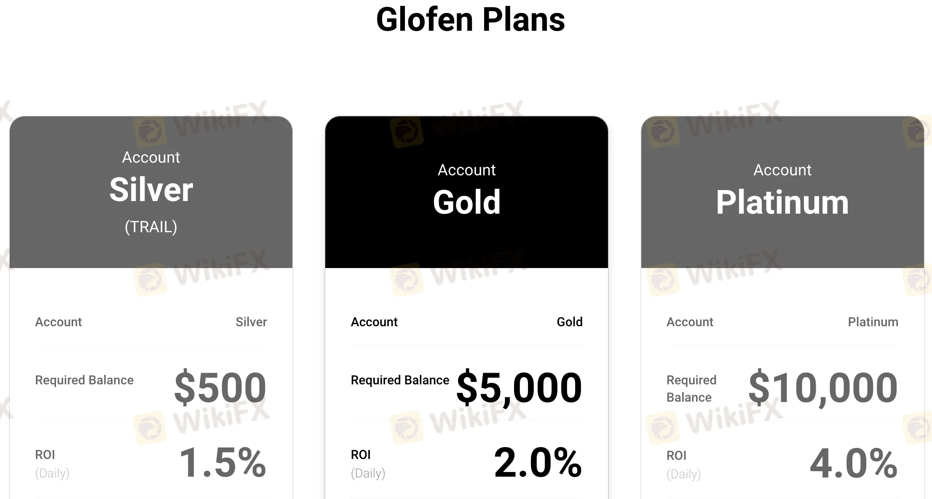Click small Gold value in Account row
Screen dimensions: 932x499
pyautogui.click(x=570, y=322)
